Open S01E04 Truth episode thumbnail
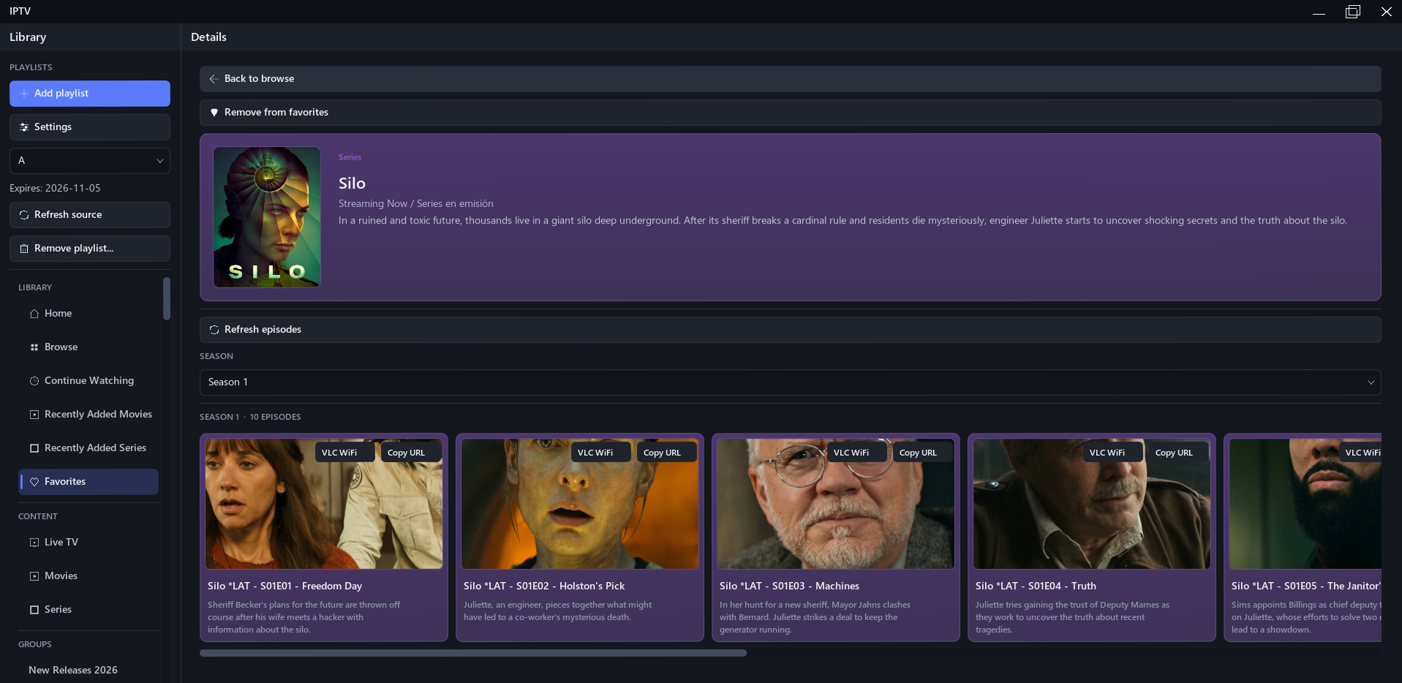 pos(1092,504)
